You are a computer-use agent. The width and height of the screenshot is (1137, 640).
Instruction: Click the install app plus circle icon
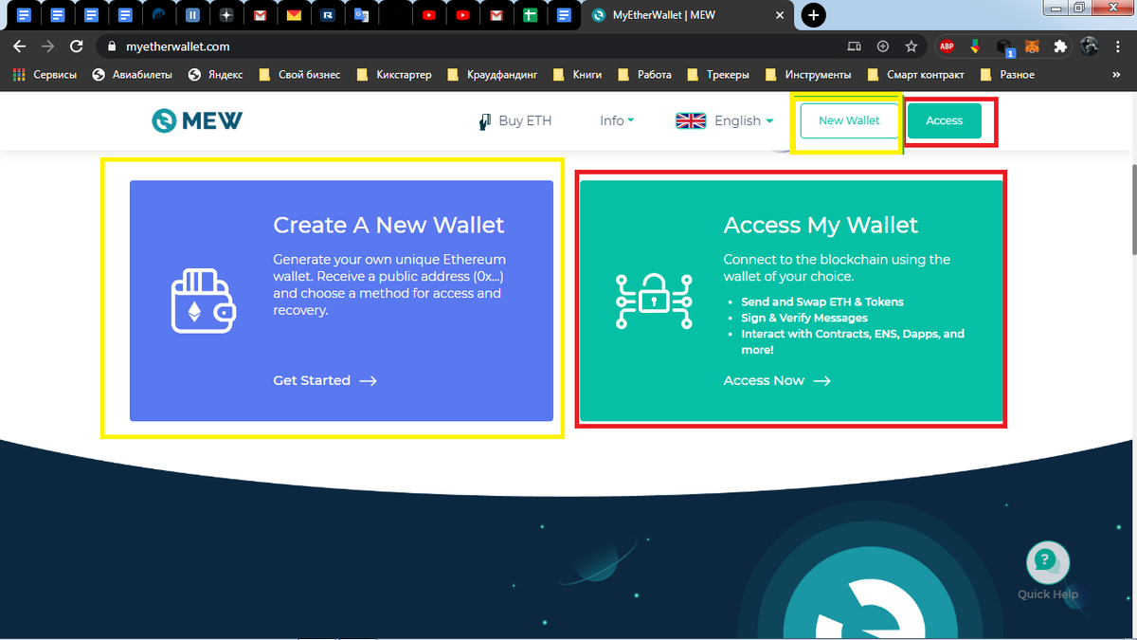pos(883,46)
